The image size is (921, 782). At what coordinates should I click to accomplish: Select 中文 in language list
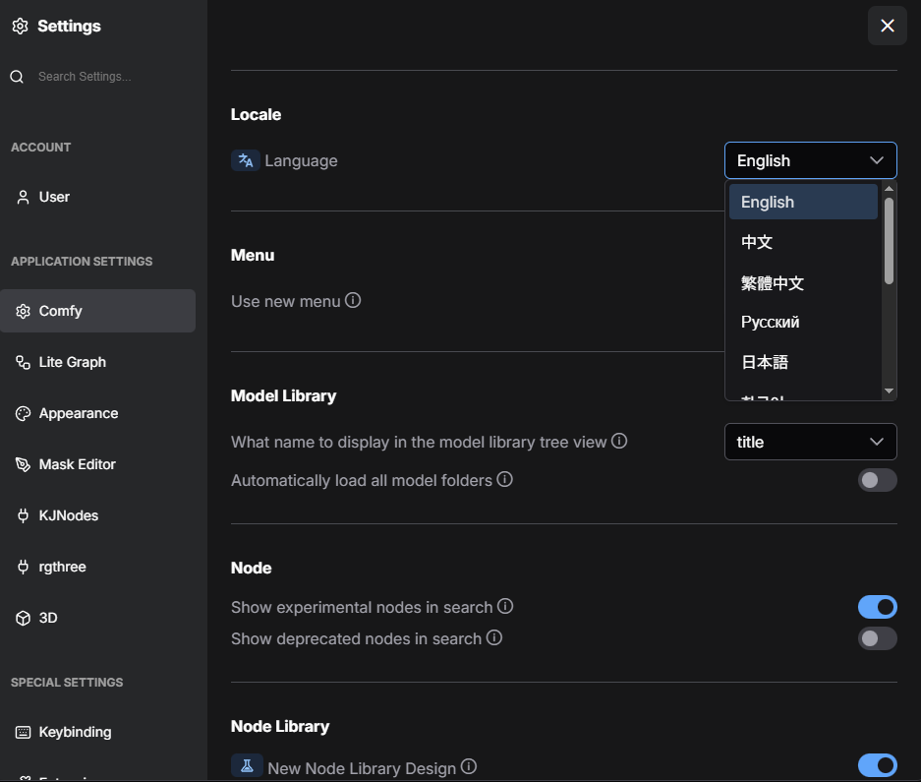point(803,242)
